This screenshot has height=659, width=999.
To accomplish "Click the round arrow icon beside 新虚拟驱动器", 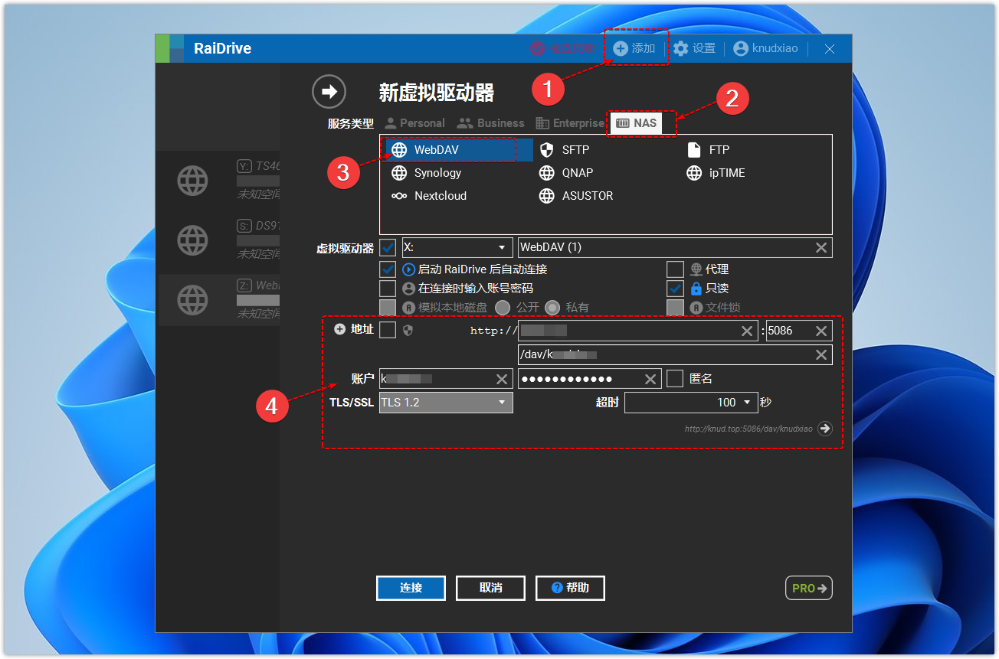I will 329,92.
